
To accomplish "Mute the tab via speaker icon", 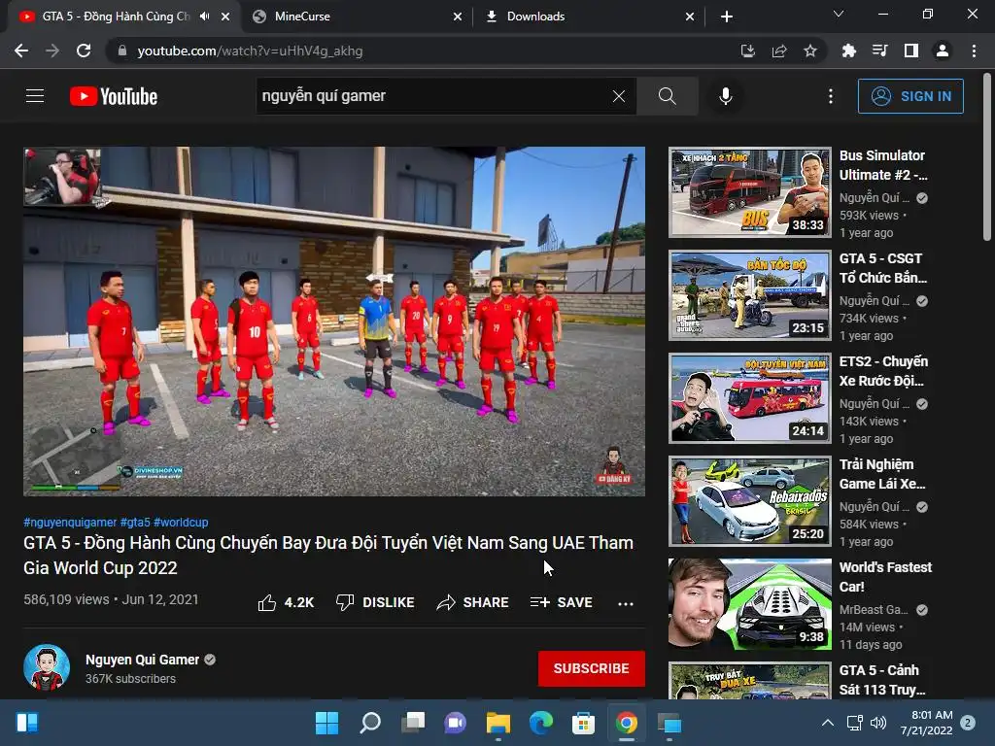I will 204,17.
